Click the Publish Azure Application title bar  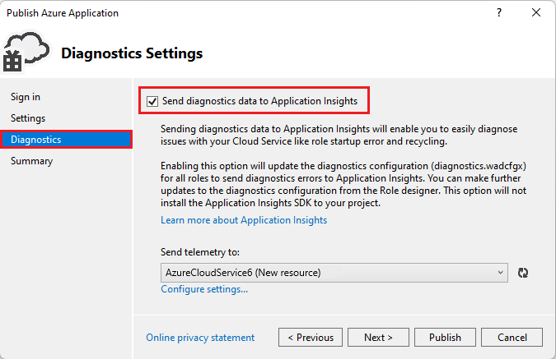pyautogui.click(x=63, y=13)
